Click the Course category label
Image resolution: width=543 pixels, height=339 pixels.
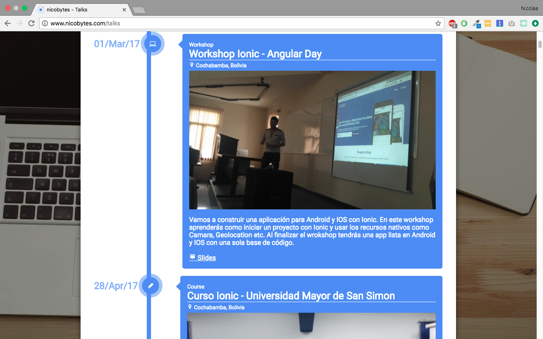click(196, 286)
